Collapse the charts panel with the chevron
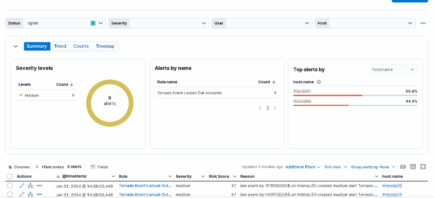The image size is (434, 198). [15, 46]
